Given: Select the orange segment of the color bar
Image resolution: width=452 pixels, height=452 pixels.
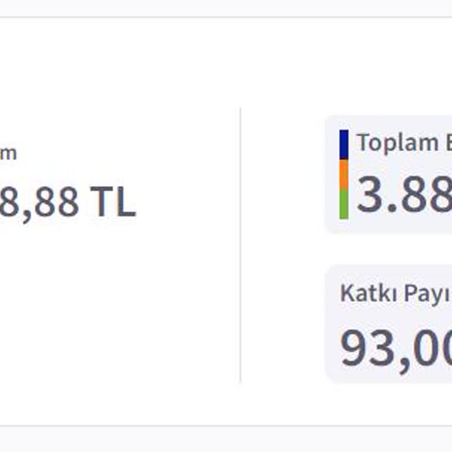Looking at the screenshot, I should tap(344, 174).
